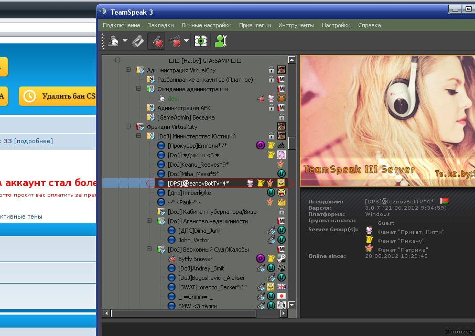Select the [GameAdmin] Беседка channel
The image size is (475, 336).
186,117
